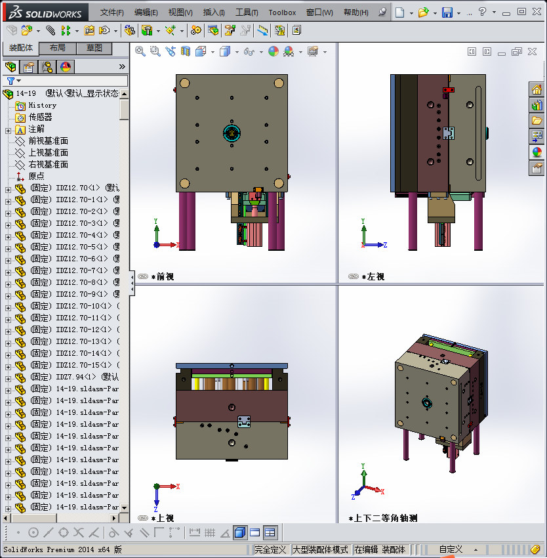Click the Edit Appearance color ball icon
This screenshot has height=558, width=547.
(x=273, y=51)
